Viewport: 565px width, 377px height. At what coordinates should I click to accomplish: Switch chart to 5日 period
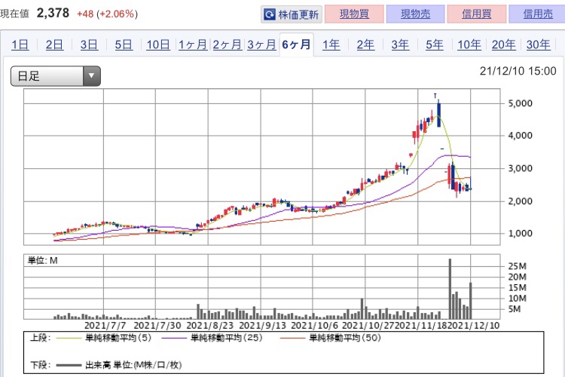point(124,44)
